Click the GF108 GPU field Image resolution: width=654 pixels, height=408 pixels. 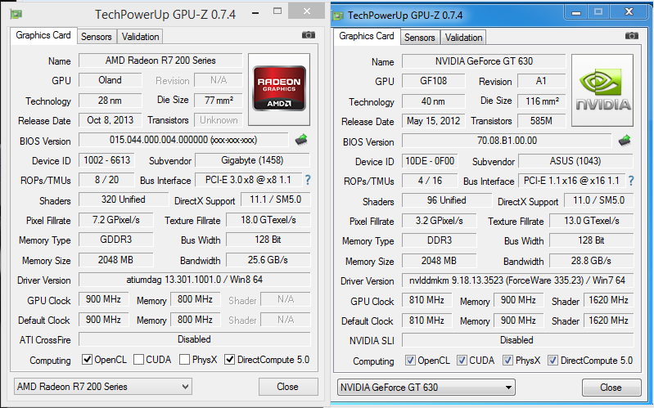[x=433, y=81]
